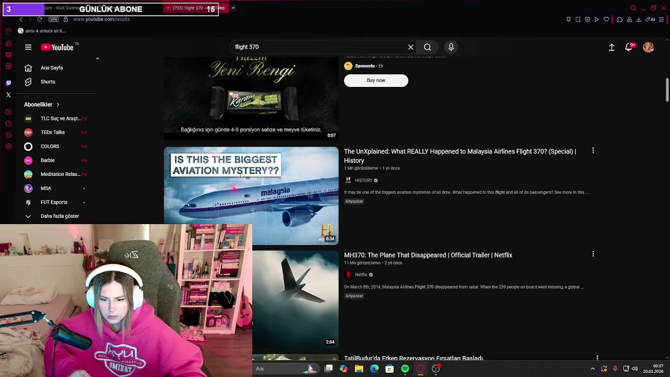
Task: Open the Barbie subscription
Action: (x=56, y=160)
